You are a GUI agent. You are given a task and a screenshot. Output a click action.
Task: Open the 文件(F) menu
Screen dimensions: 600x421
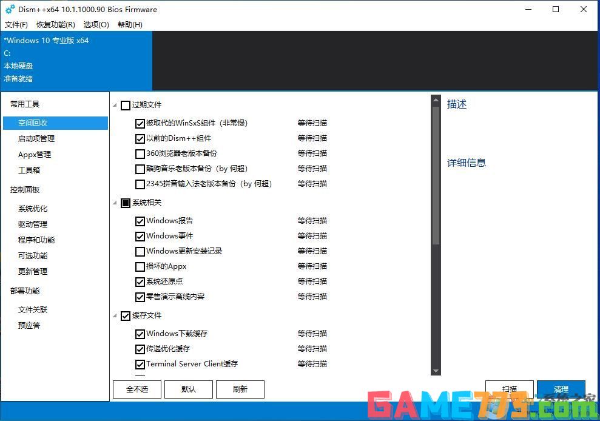[x=16, y=25]
